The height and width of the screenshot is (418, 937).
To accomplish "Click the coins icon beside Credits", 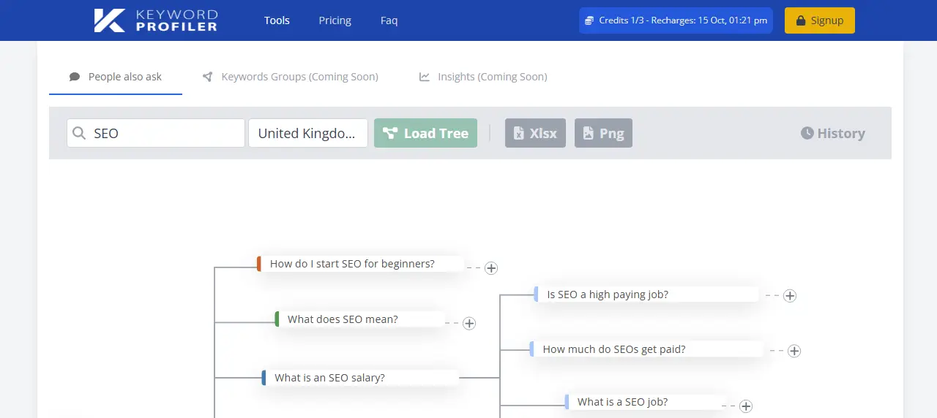I will click(589, 20).
